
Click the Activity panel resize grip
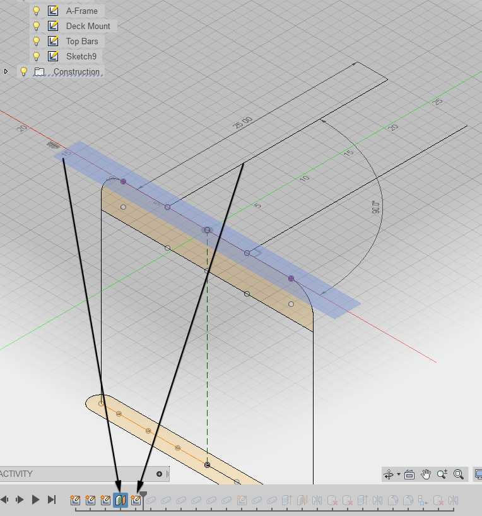pyautogui.click(x=167, y=474)
